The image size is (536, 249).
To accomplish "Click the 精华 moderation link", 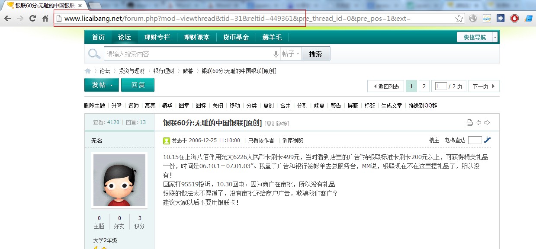I will click(167, 105).
